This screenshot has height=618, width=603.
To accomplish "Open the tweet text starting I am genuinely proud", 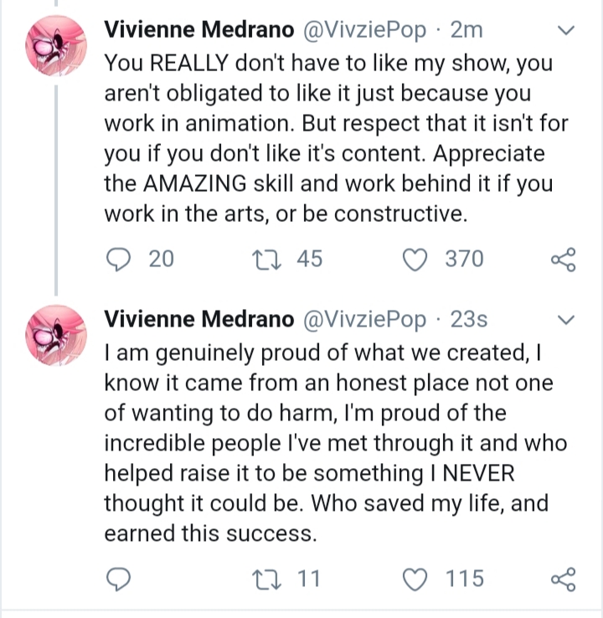I will pos(336,443).
